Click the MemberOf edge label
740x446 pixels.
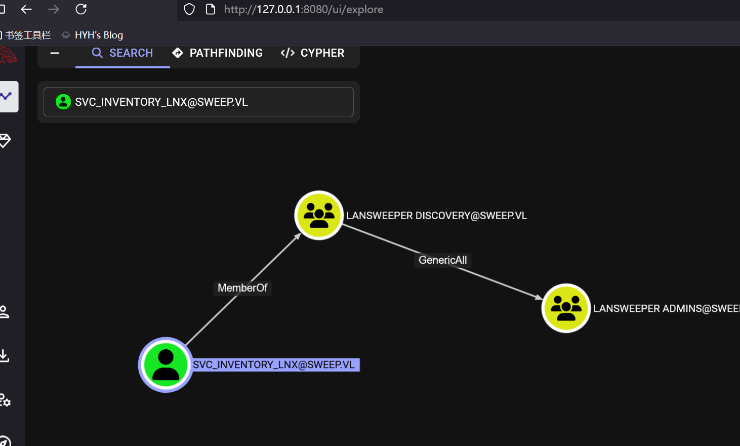242,288
